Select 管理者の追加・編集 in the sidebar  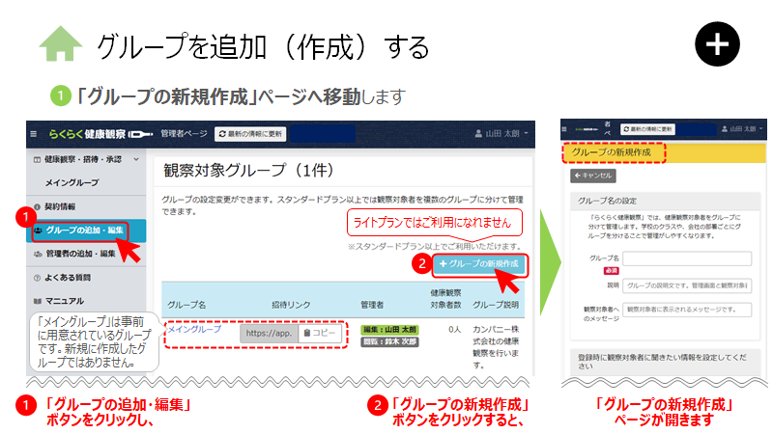coord(81,254)
